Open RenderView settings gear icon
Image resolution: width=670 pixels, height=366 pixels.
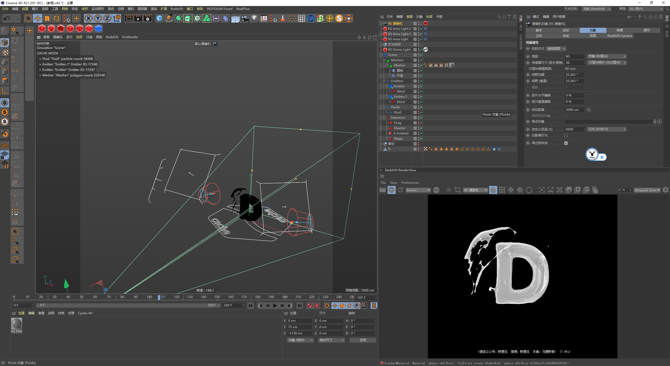[x=666, y=190]
